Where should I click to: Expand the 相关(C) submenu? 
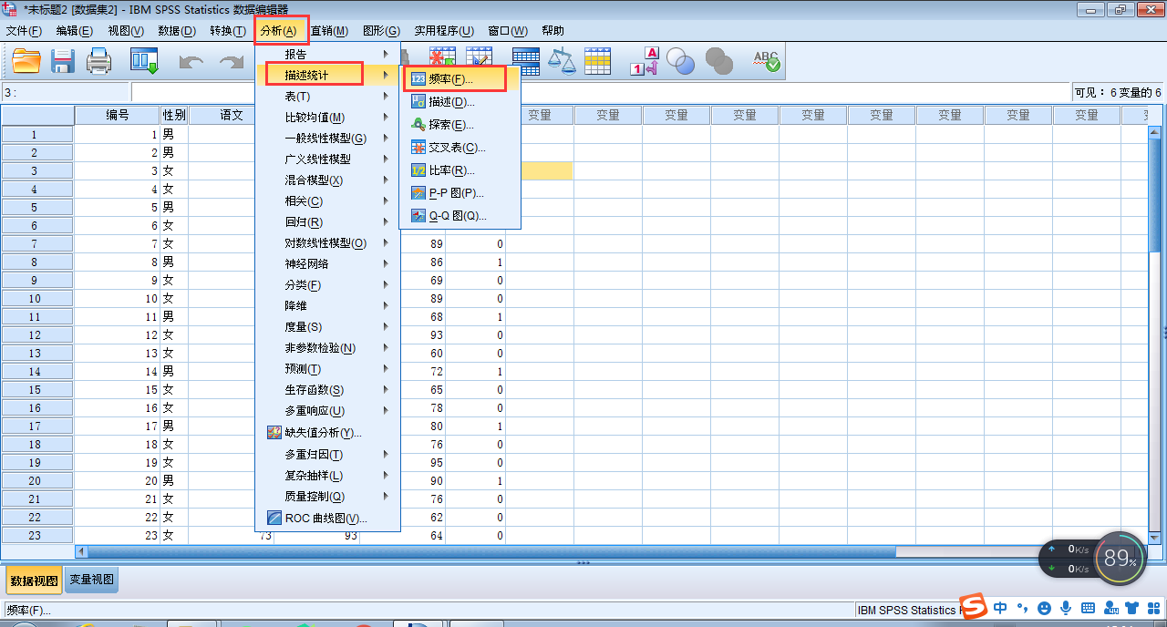pyautogui.click(x=328, y=200)
